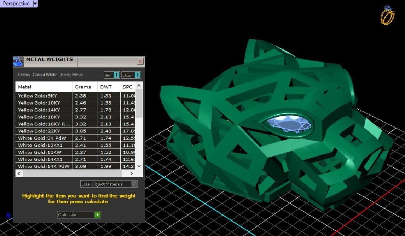Select the Yellow Gold:18KY R... row
This screenshot has width=405, height=236.
75,124
